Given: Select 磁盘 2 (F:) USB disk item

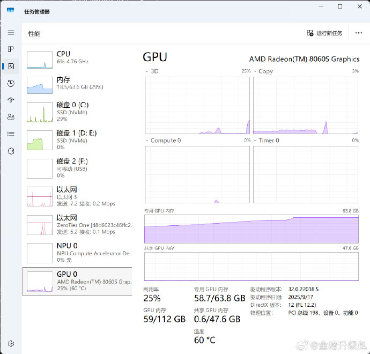Looking at the screenshot, I should tap(77, 168).
